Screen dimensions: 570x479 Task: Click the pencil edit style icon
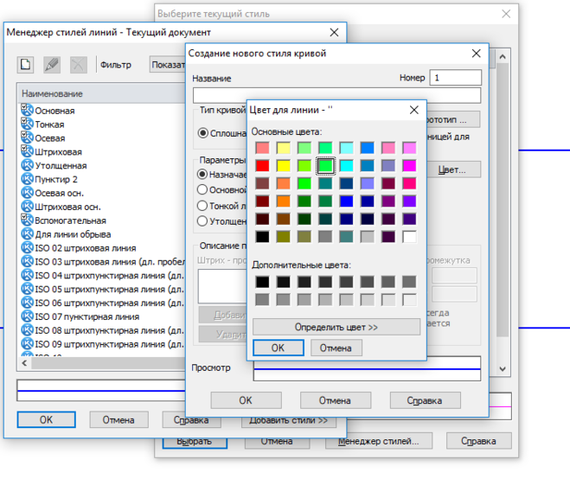[x=52, y=65]
